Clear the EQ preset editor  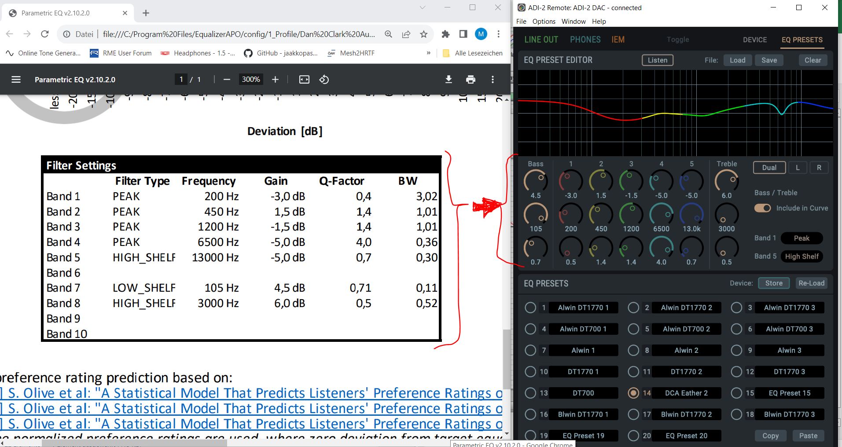[x=813, y=60]
